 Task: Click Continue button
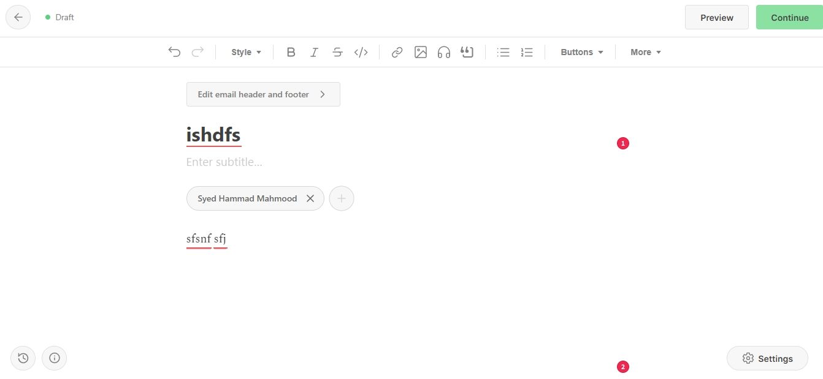pyautogui.click(x=789, y=17)
